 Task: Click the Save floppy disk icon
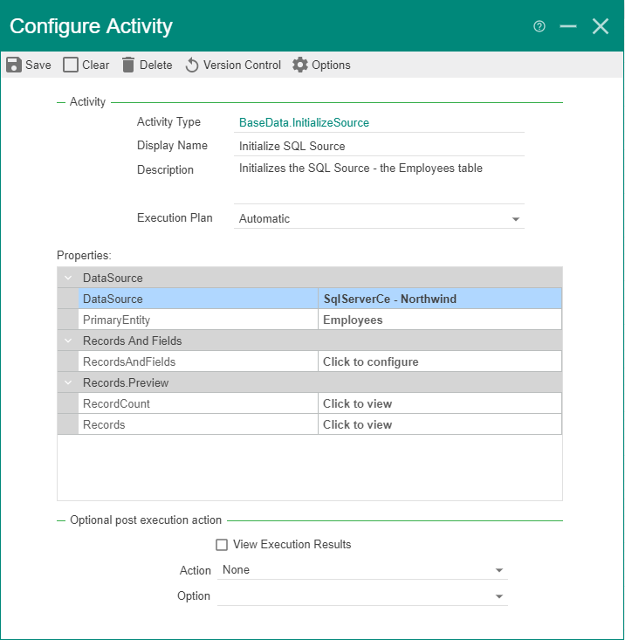[13, 65]
